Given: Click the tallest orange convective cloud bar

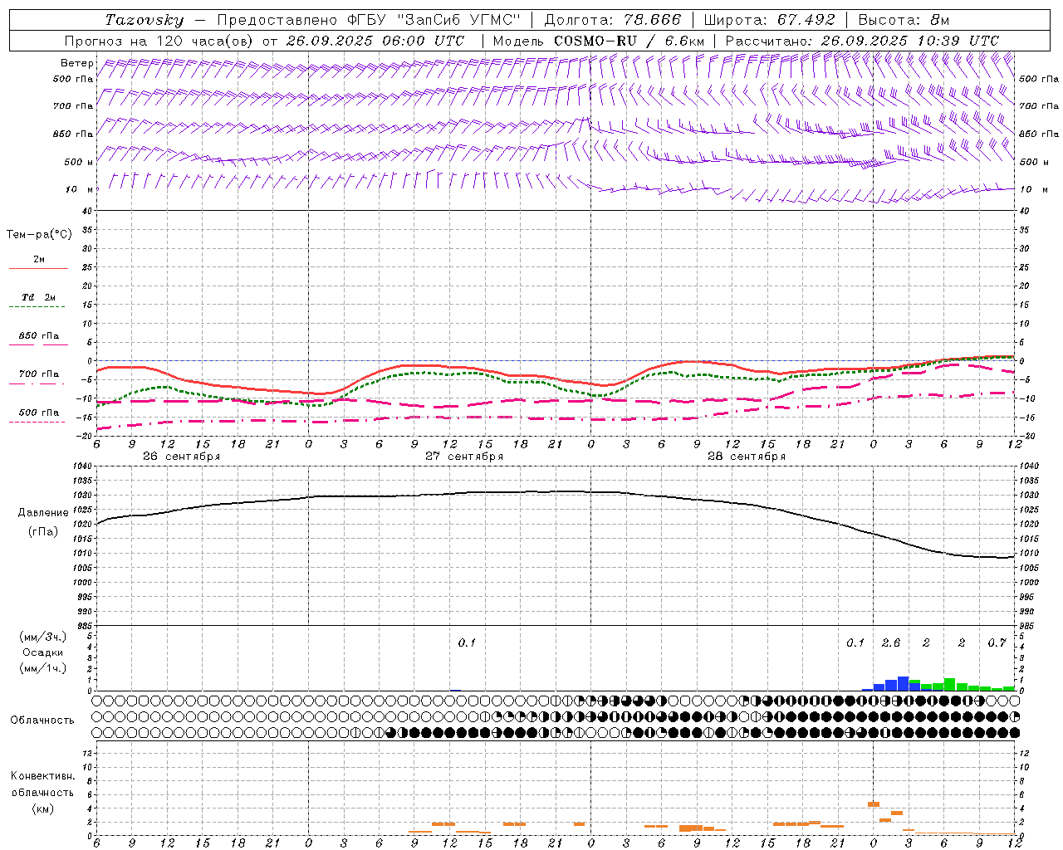Looking at the screenshot, I should tap(873, 804).
